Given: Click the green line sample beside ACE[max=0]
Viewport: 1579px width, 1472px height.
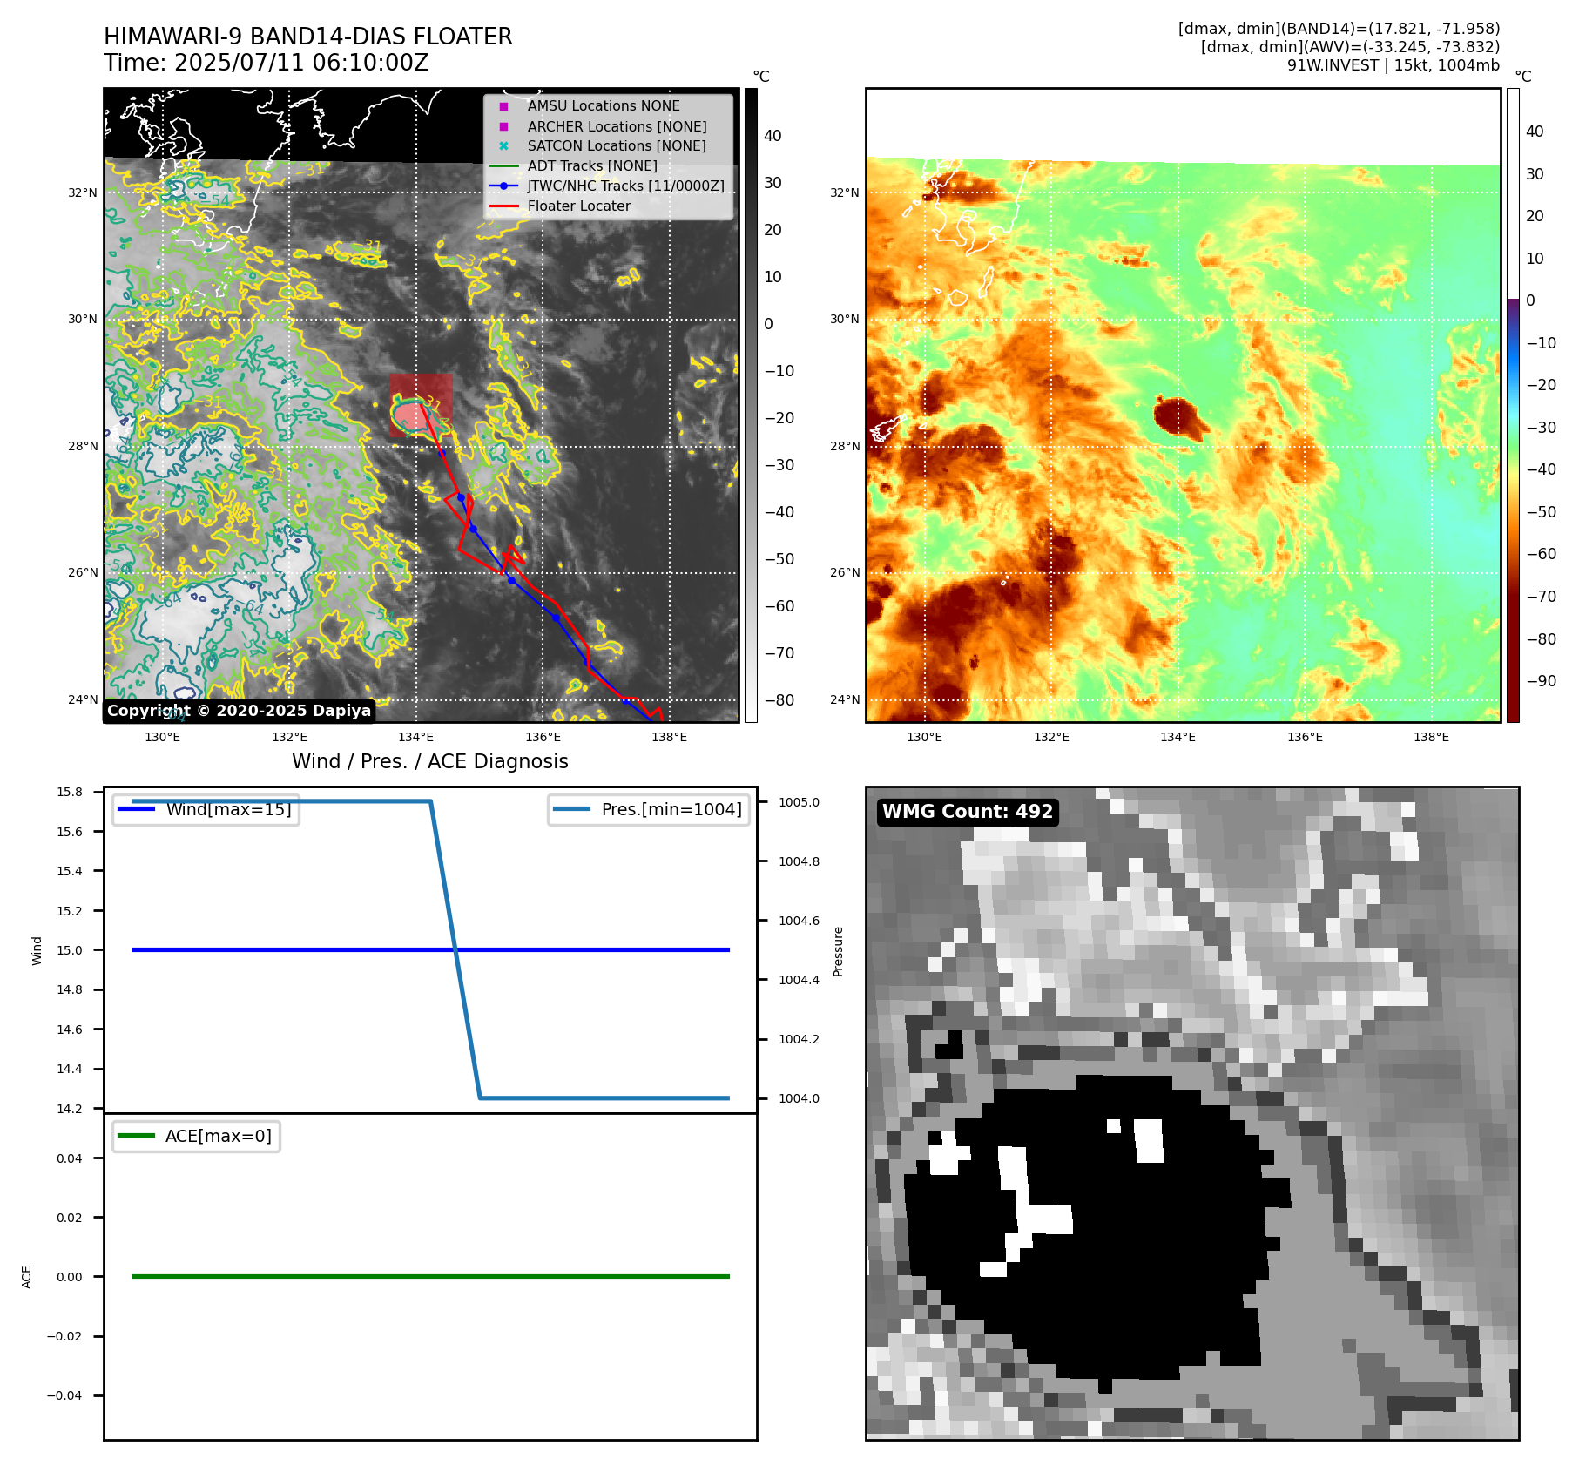Looking at the screenshot, I should pyautogui.click(x=137, y=1136).
